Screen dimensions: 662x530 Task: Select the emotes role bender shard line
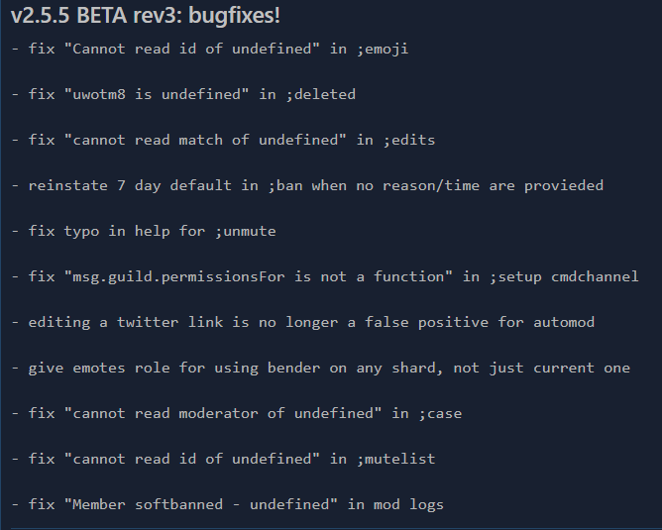(321, 368)
